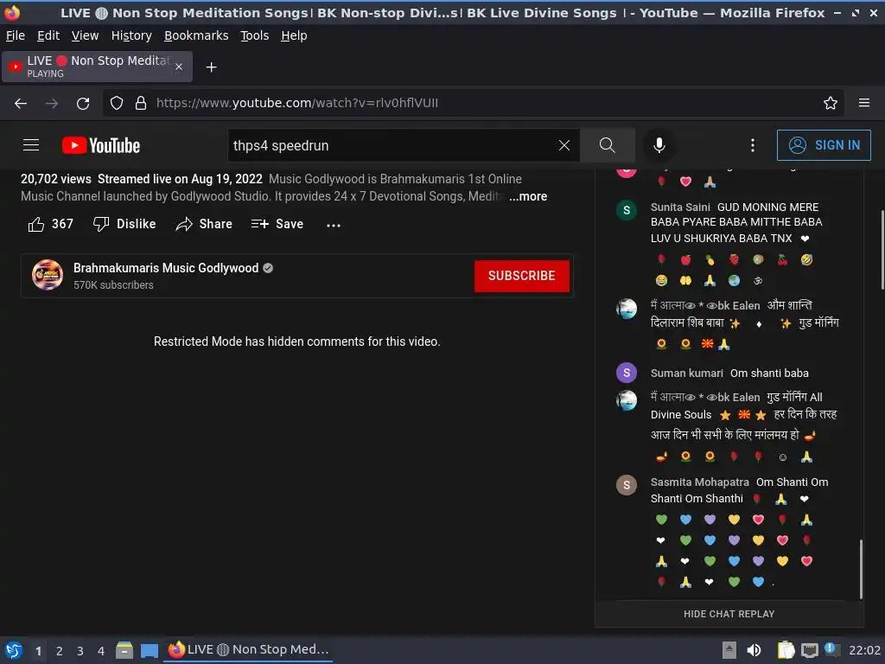Image resolution: width=885 pixels, height=664 pixels.
Task: Switch to workspace 2
Action: point(60,651)
